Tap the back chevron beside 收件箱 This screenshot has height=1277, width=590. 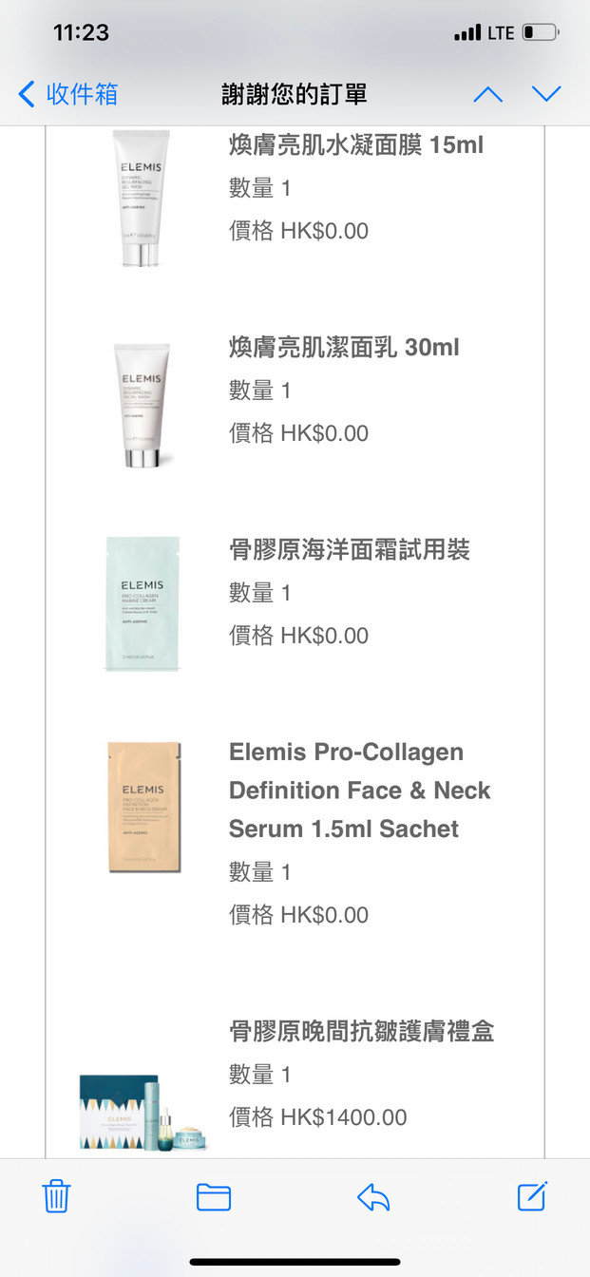click(27, 94)
